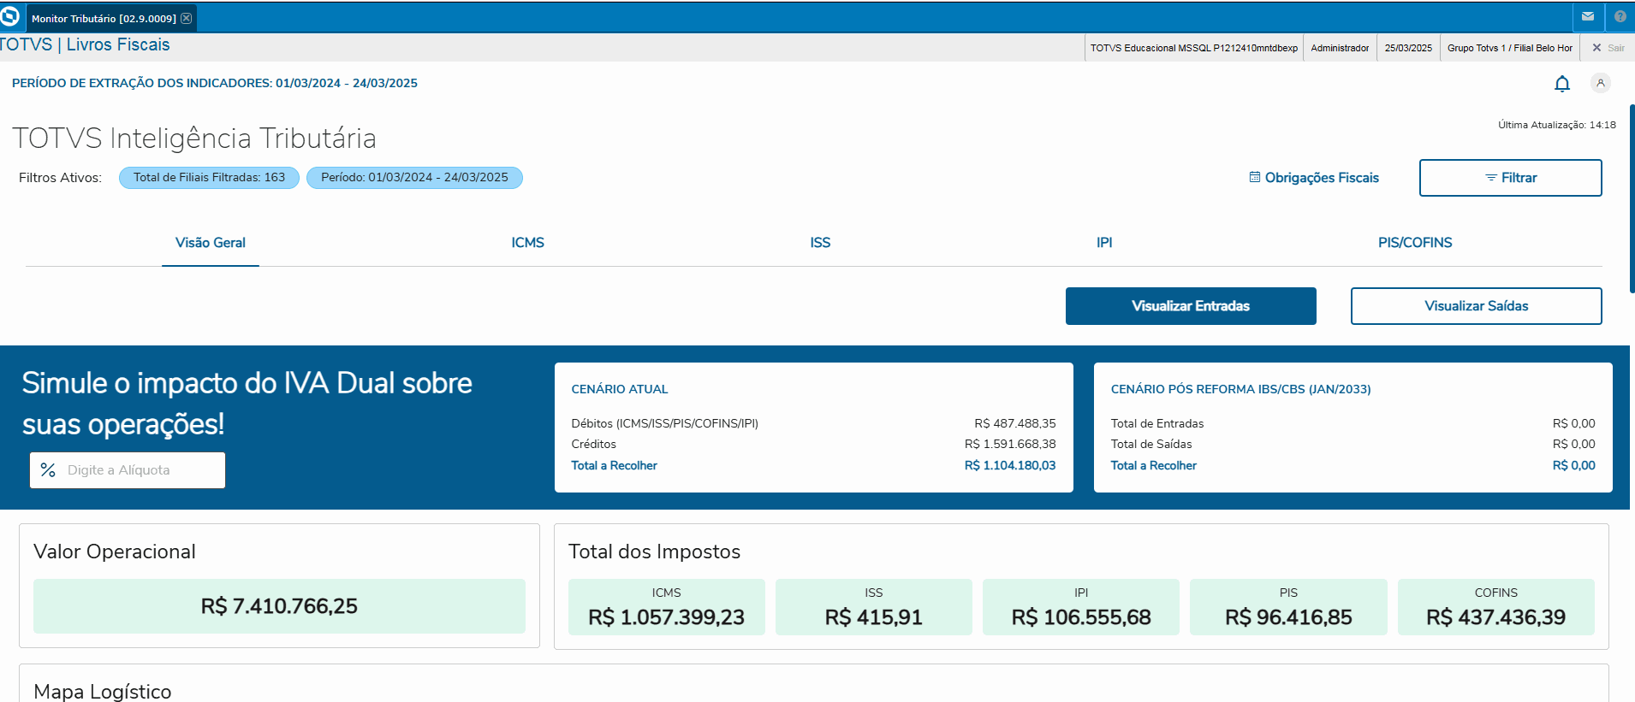Open the Obrigações Fiscais link
This screenshot has height=702, width=1635.
coord(1314,178)
